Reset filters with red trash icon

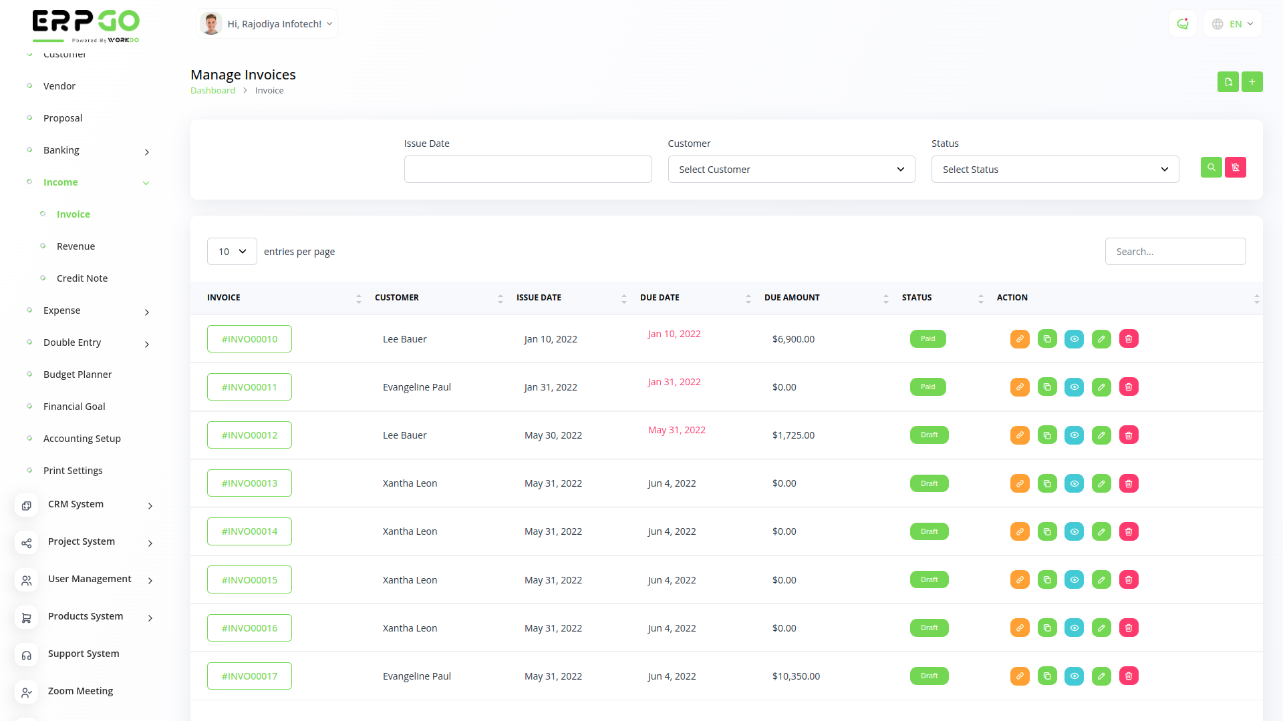click(1236, 168)
